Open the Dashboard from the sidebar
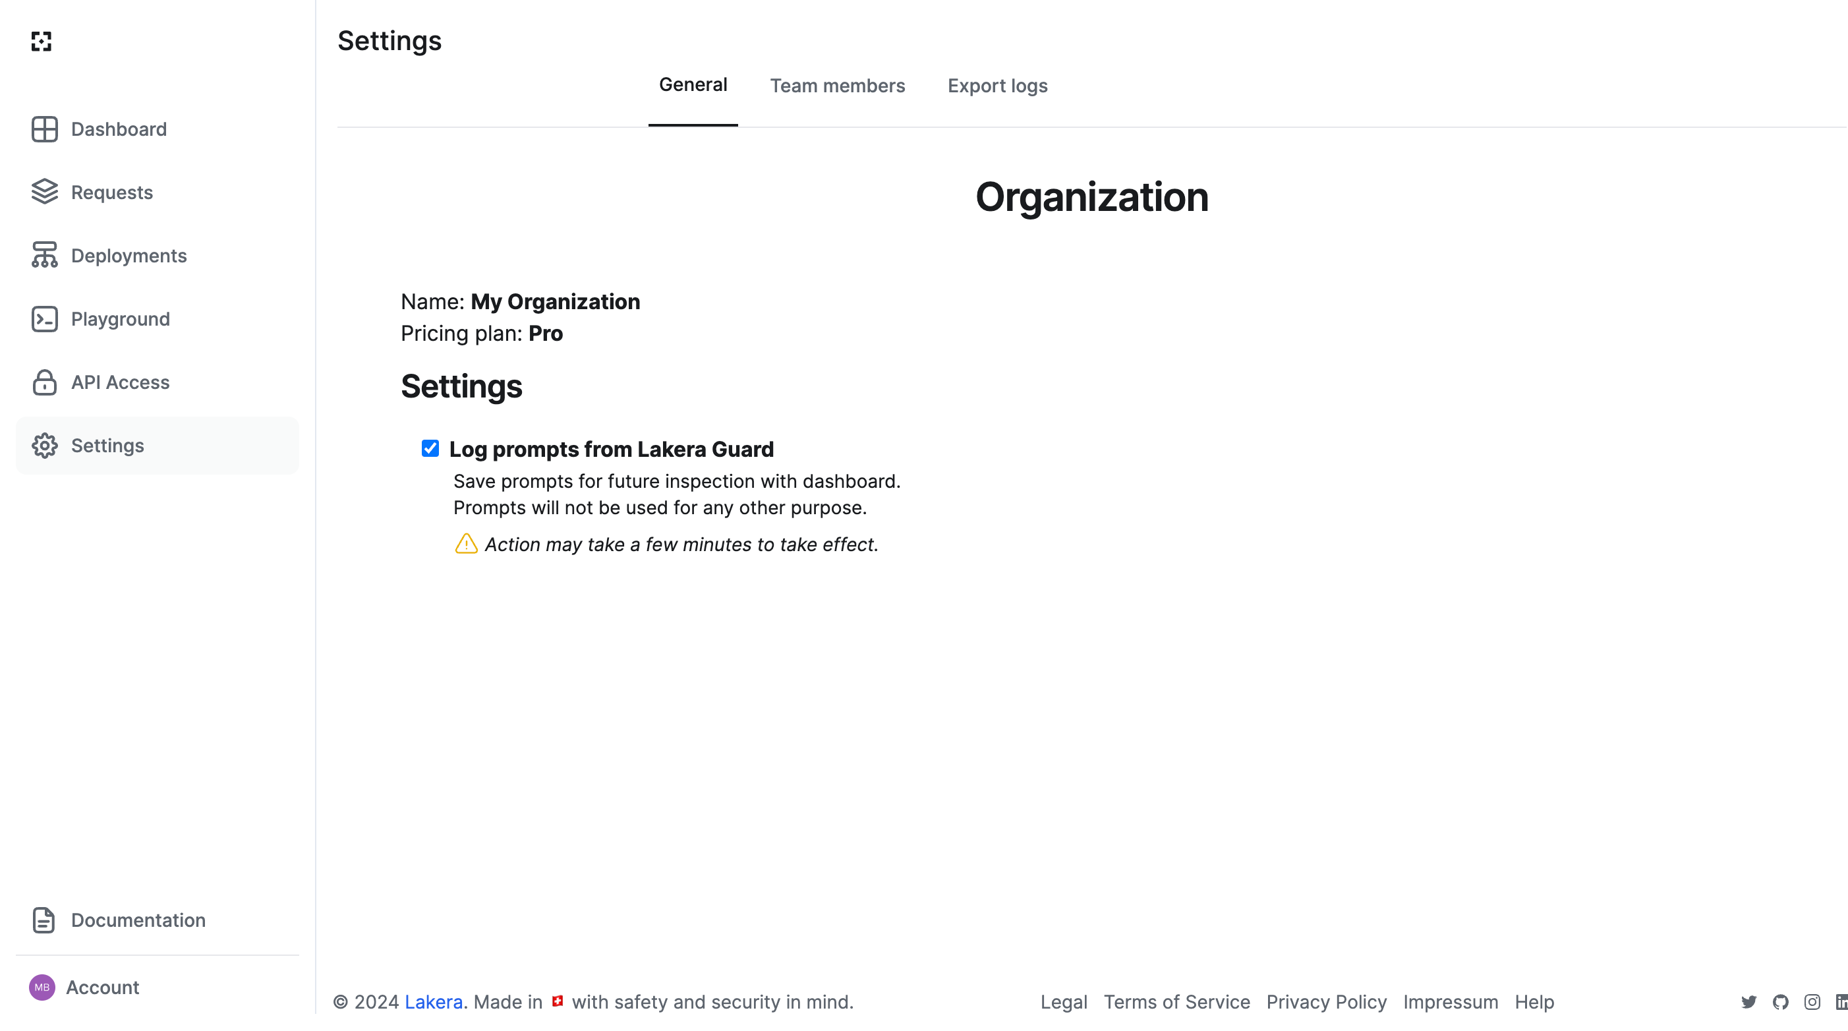The image size is (1848, 1031). click(118, 129)
